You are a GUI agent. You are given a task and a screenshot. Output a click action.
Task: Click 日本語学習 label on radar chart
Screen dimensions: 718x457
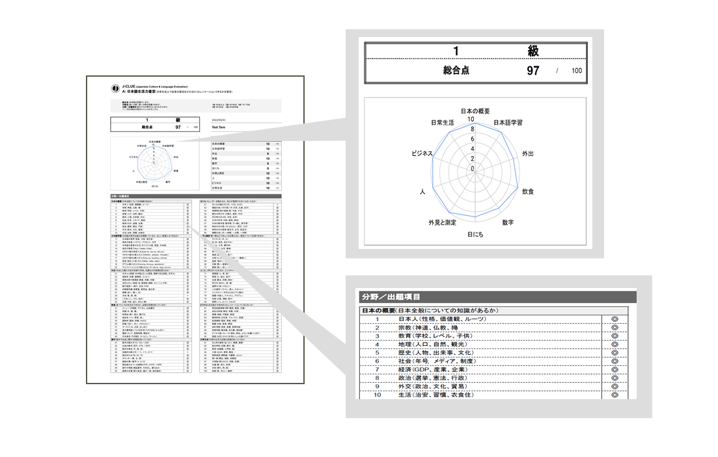tap(508, 123)
